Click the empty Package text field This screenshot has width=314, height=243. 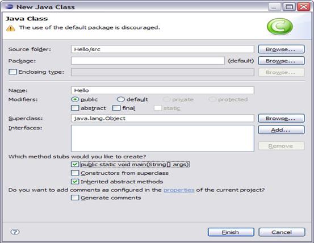148,61
